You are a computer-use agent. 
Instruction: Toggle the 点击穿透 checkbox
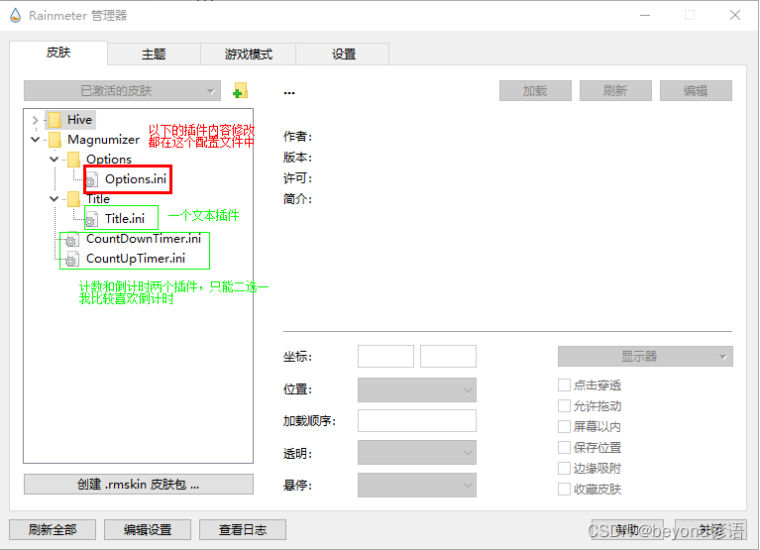pyautogui.click(x=564, y=385)
